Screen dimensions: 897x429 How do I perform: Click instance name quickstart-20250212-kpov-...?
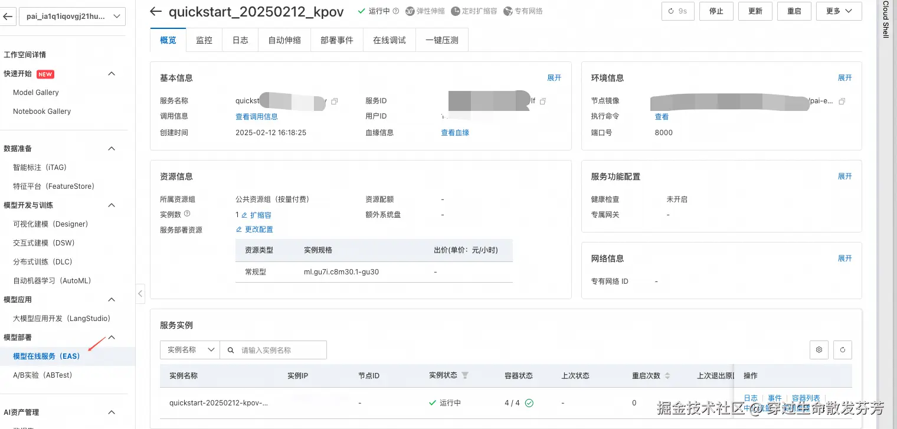219,403
